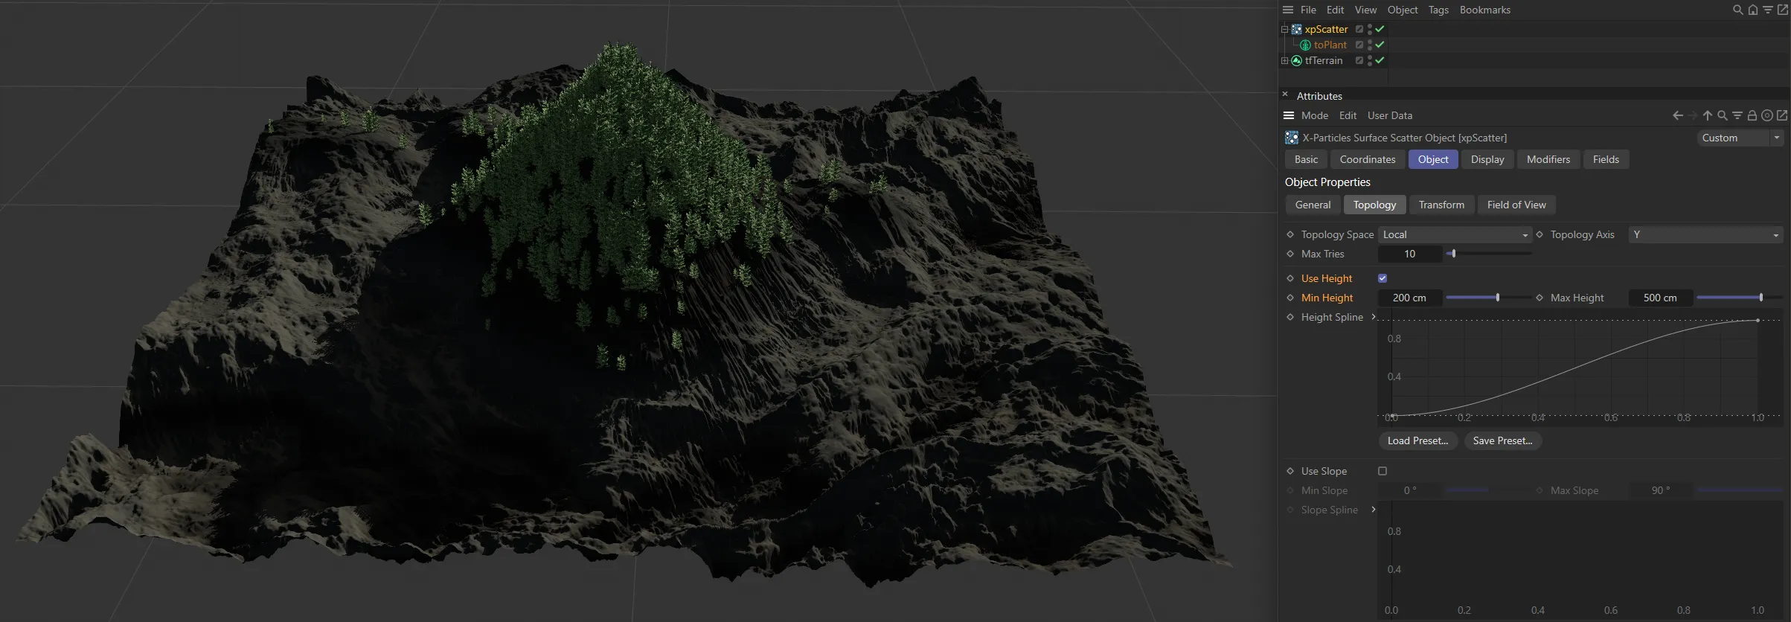1791x622 pixels.
Task: Switch to the Fields tab
Action: tap(1606, 159)
